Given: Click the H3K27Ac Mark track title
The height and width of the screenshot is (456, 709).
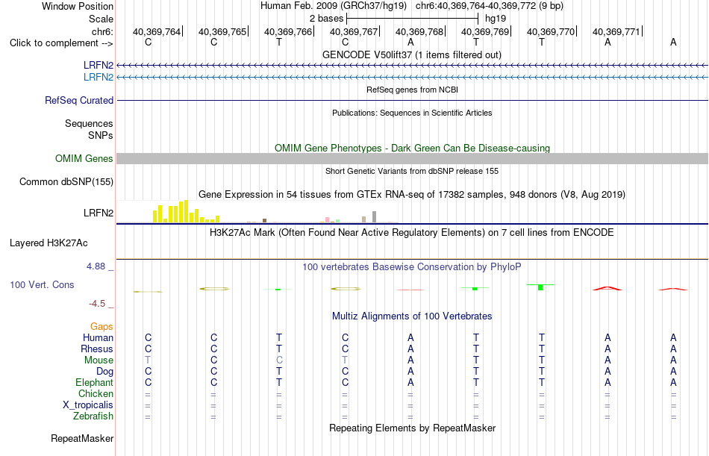Looking at the screenshot, I should (x=412, y=233).
